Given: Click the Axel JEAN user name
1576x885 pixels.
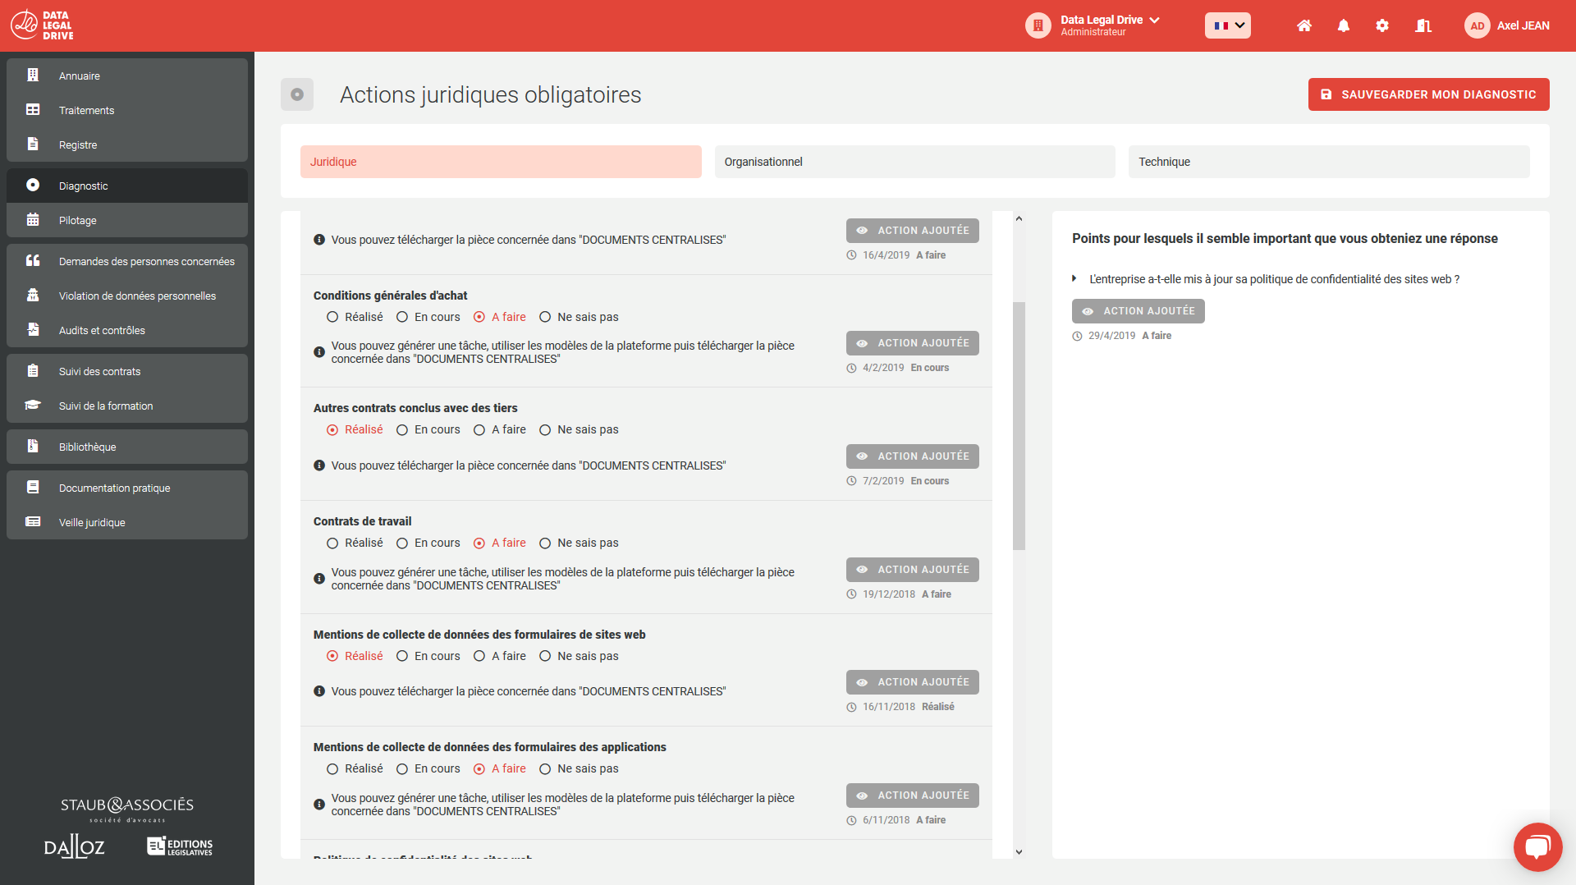Looking at the screenshot, I should (x=1523, y=25).
